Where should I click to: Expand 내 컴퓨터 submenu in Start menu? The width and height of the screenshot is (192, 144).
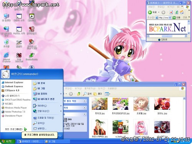coord(47,94)
